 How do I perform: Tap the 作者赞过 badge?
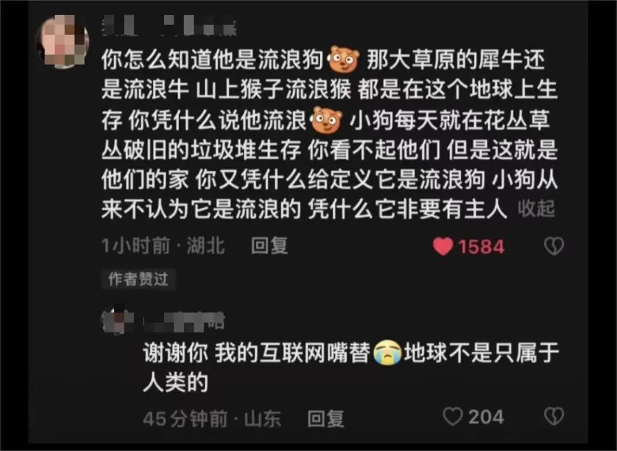pyautogui.click(x=138, y=279)
